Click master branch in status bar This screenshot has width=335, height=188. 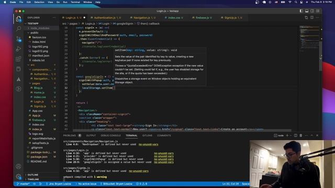coord(23,184)
